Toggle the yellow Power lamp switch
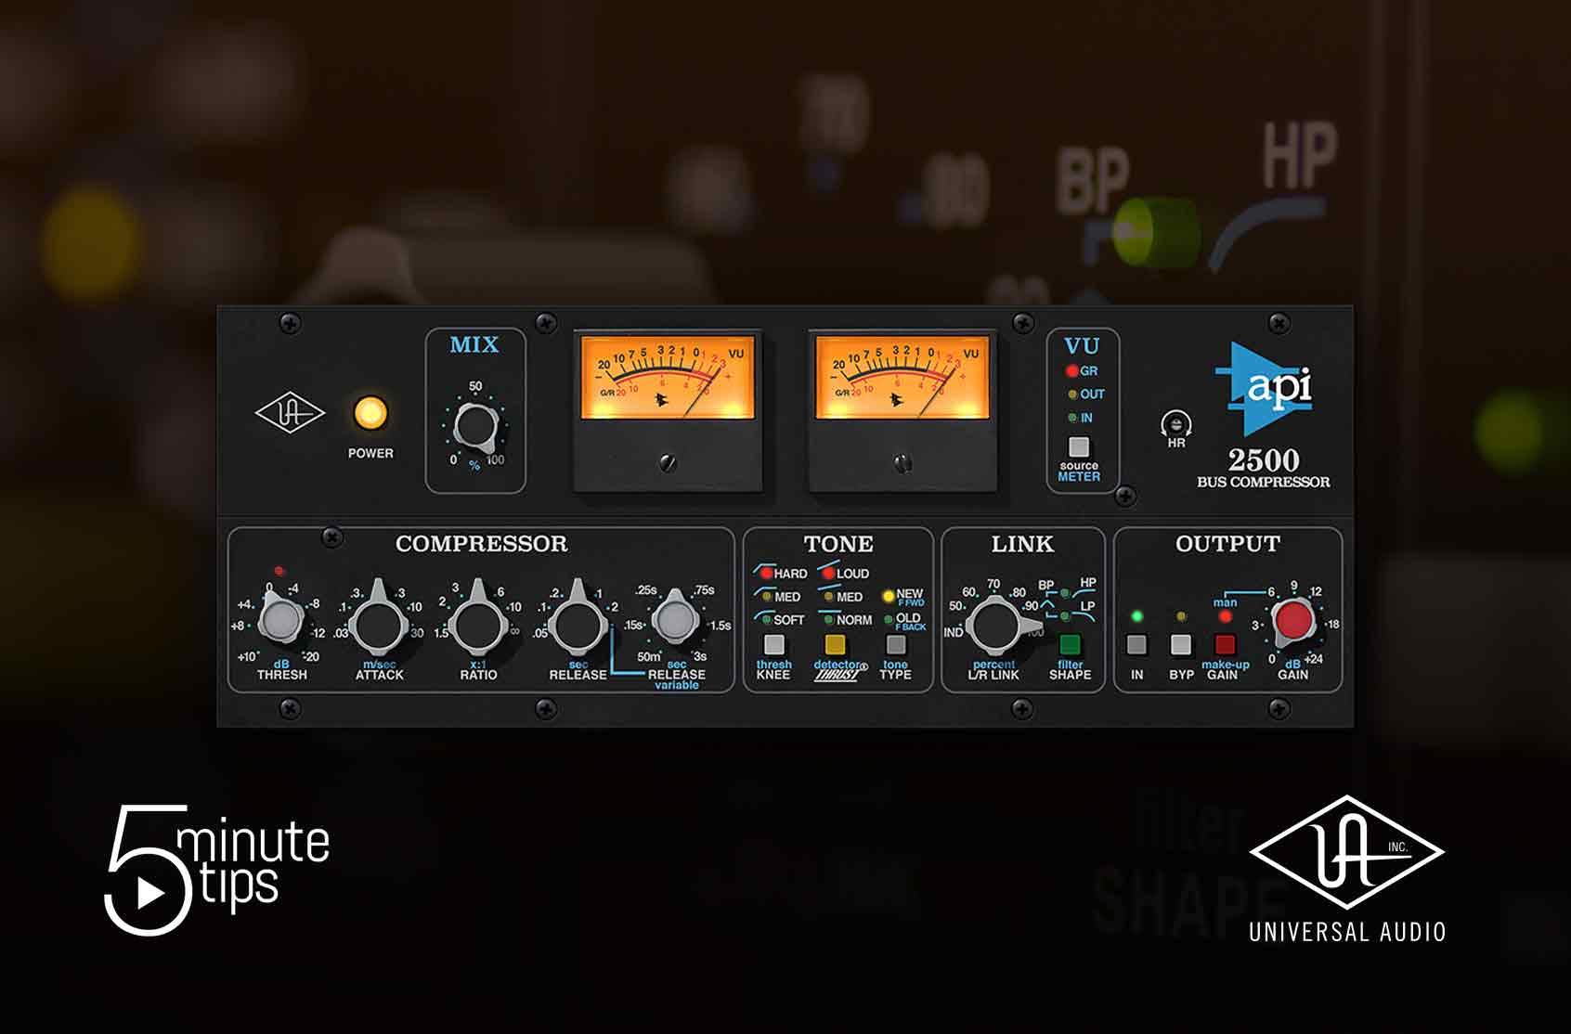 370,414
